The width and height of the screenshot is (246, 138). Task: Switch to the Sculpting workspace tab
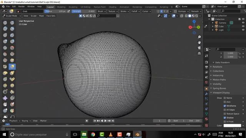[73, 7]
